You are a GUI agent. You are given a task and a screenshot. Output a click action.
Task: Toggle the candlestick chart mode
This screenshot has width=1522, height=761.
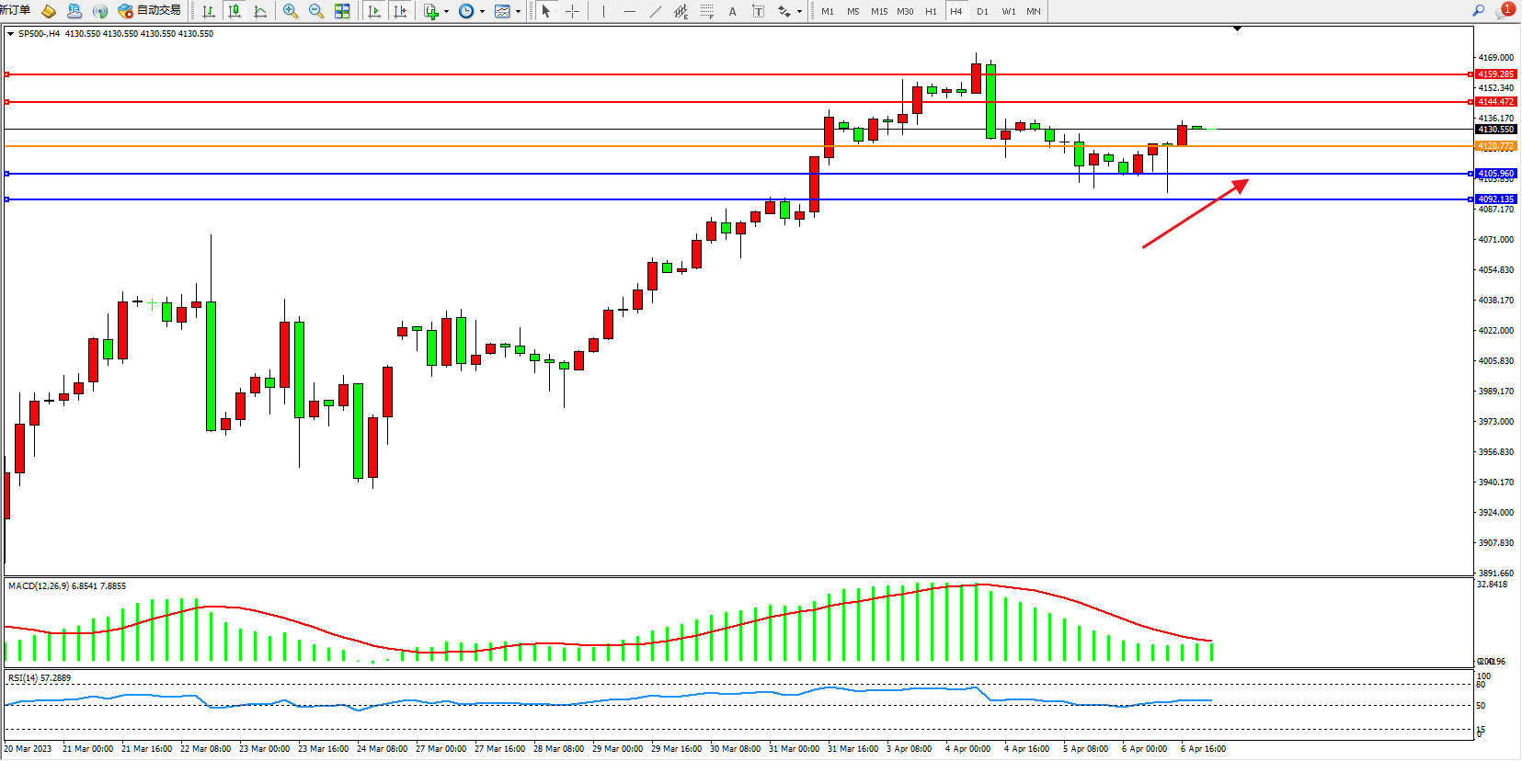pyautogui.click(x=235, y=11)
